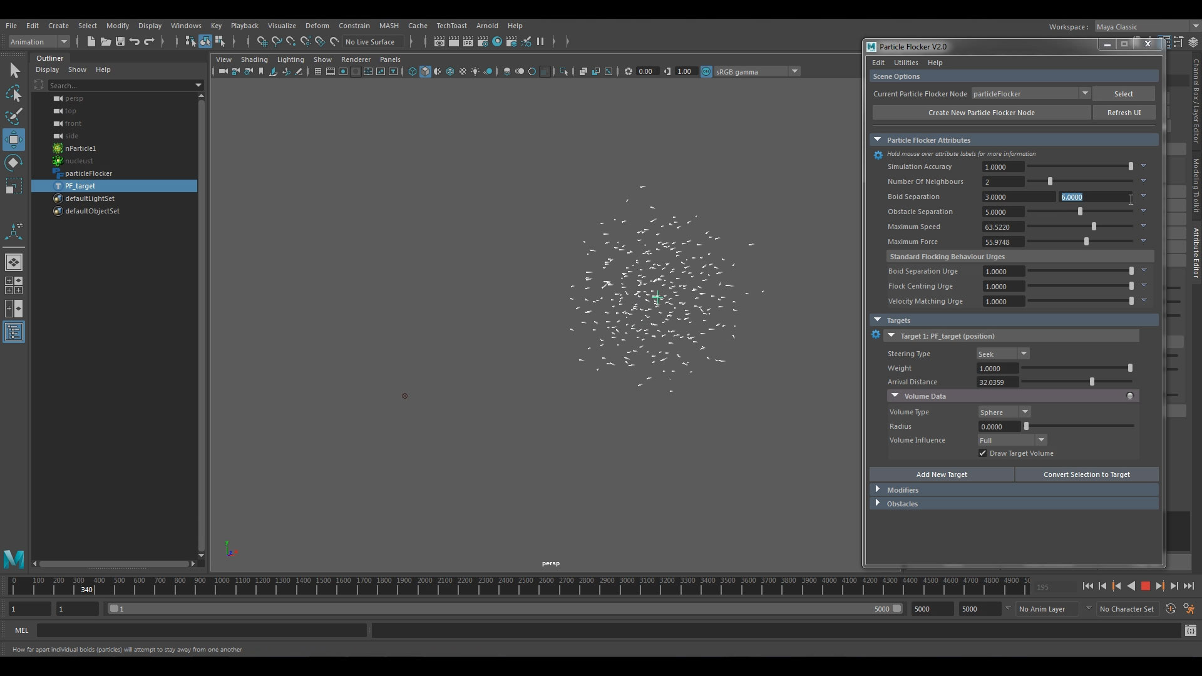Click the Lasso select tool
The image size is (1202, 676).
(14, 94)
